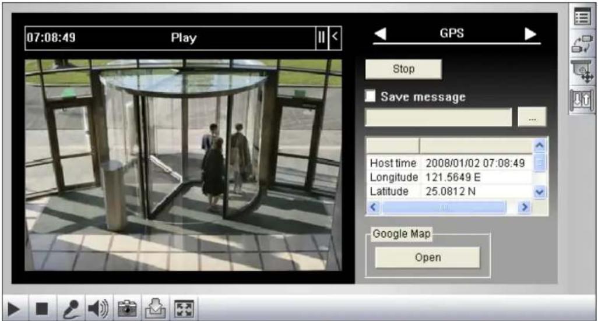Viewport: 598px width, 321px height.
Task: Pause video with the pause bars button
Action: tap(322, 38)
